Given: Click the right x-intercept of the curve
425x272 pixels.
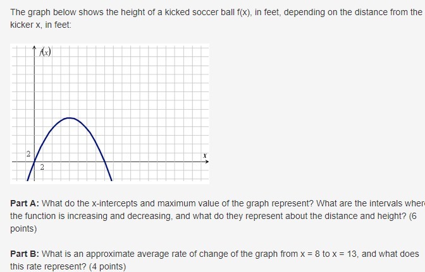Looking at the screenshot, I should pos(105,162).
